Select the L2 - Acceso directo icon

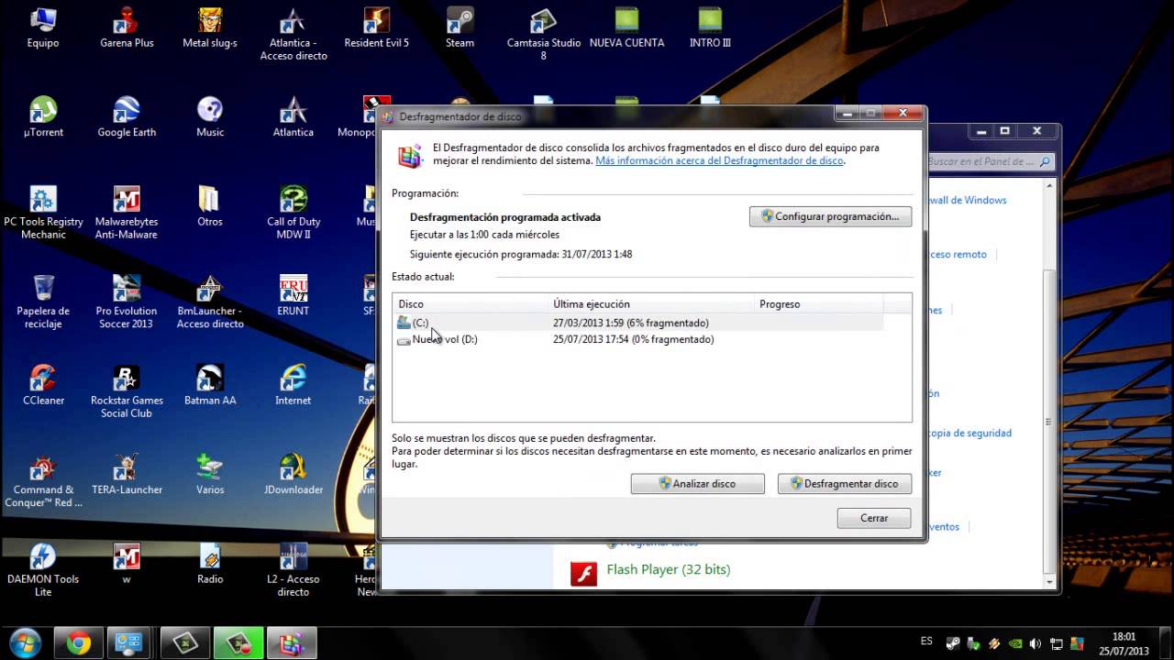pyautogui.click(x=293, y=569)
